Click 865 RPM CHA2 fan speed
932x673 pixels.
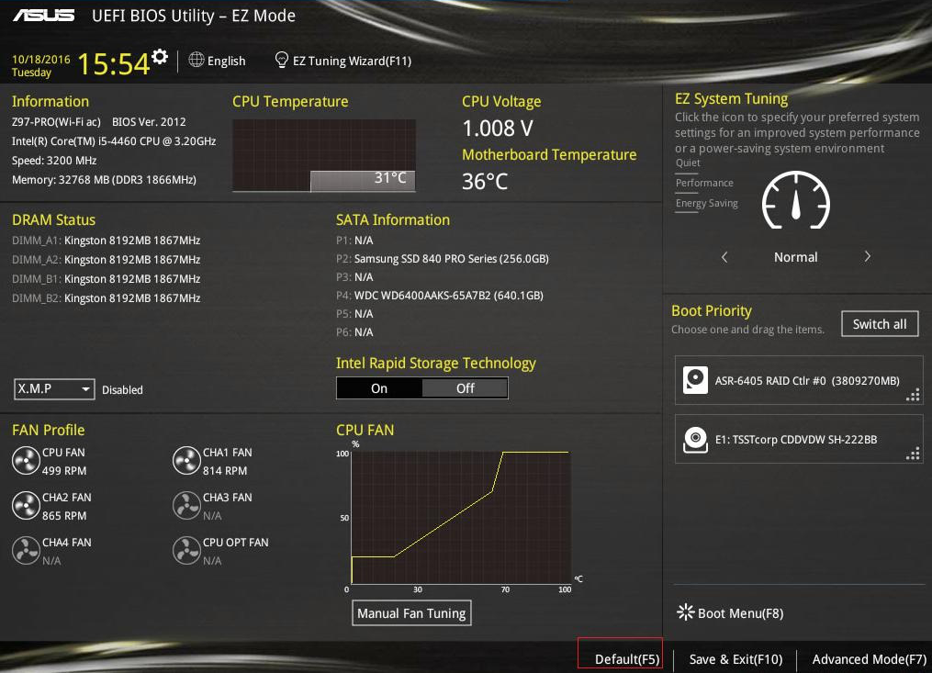[x=64, y=515]
